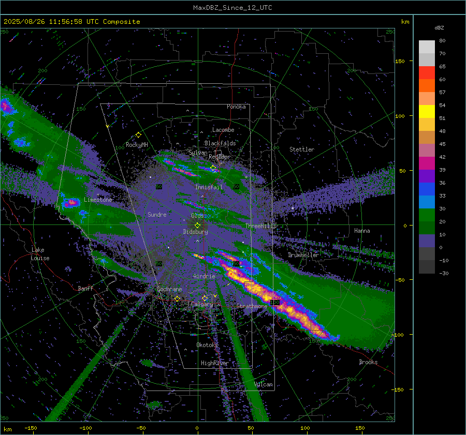This screenshot has height=435, width=466.
Task: Select the radar center diamond above Didsbury
Action: tap(197, 226)
